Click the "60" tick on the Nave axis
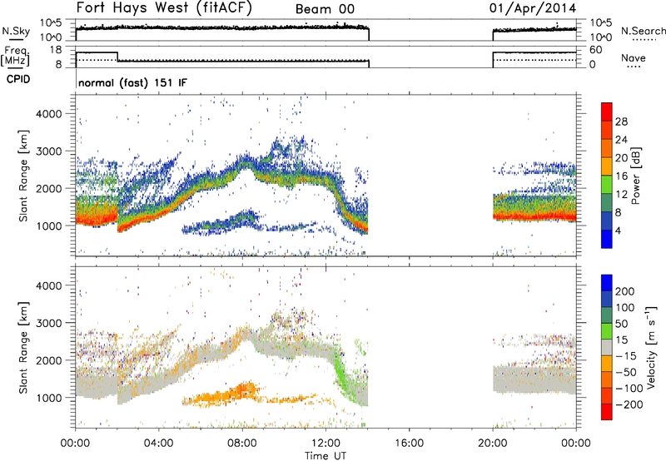666x461 pixels. [595, 50]
